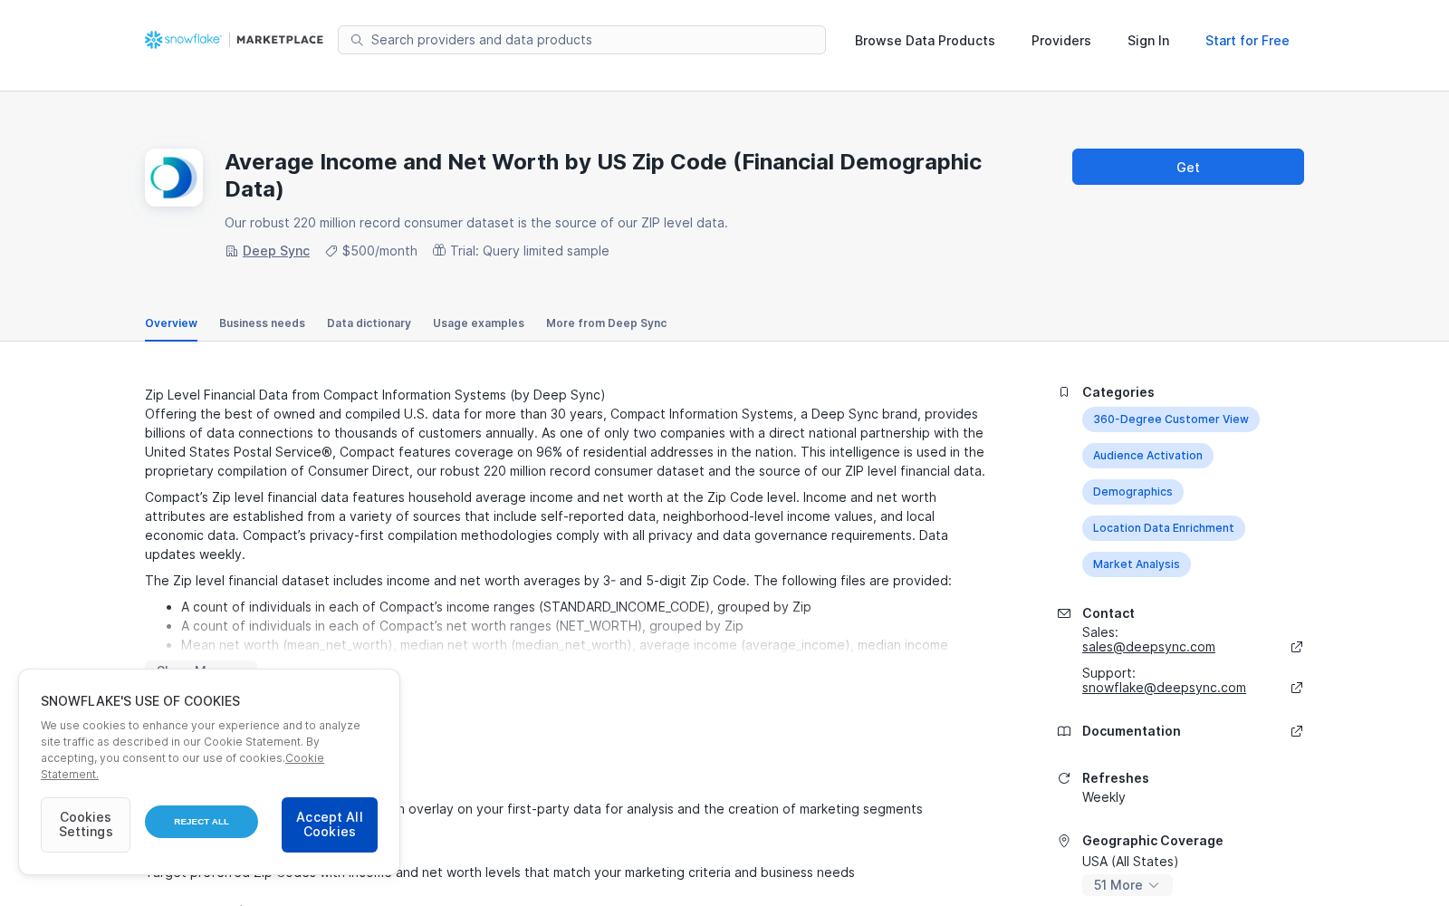This screenshot has width=1449, height=906.
Task: Expand the 51 More states list
Action: coord(1127,885)
